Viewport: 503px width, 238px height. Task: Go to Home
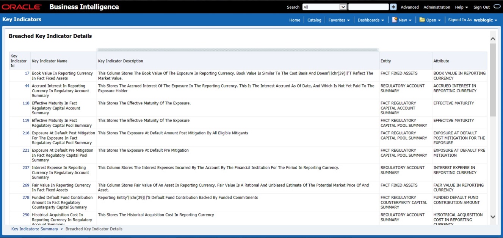pos(295,20)
